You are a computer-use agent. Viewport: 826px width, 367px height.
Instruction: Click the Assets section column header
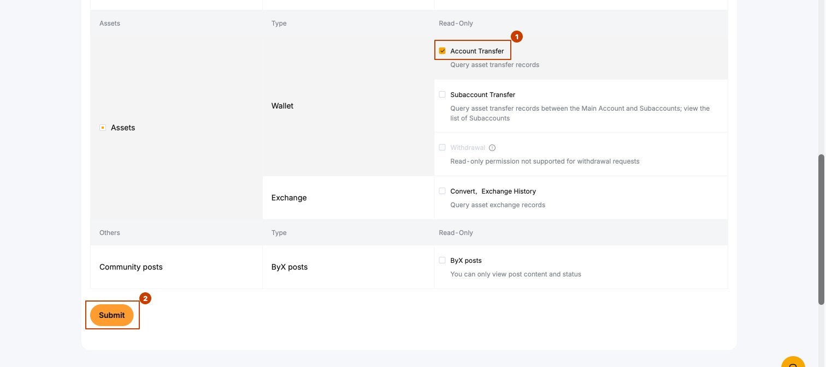(110, 23)
